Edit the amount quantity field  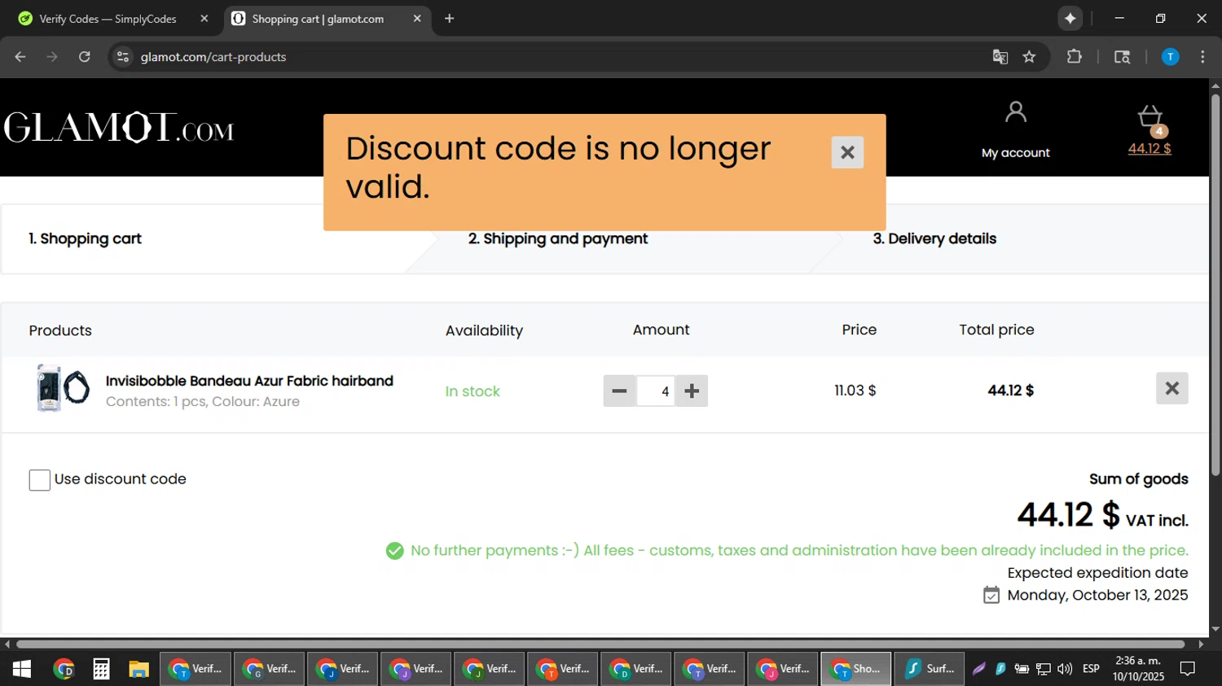(656, 391)
